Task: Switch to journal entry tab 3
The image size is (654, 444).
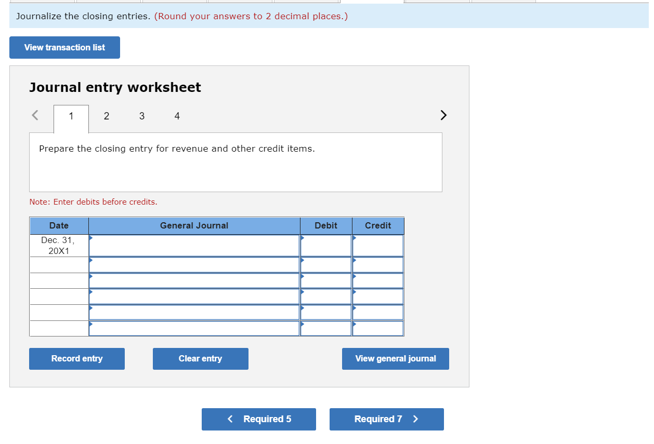Action: [x=141, y=116]
